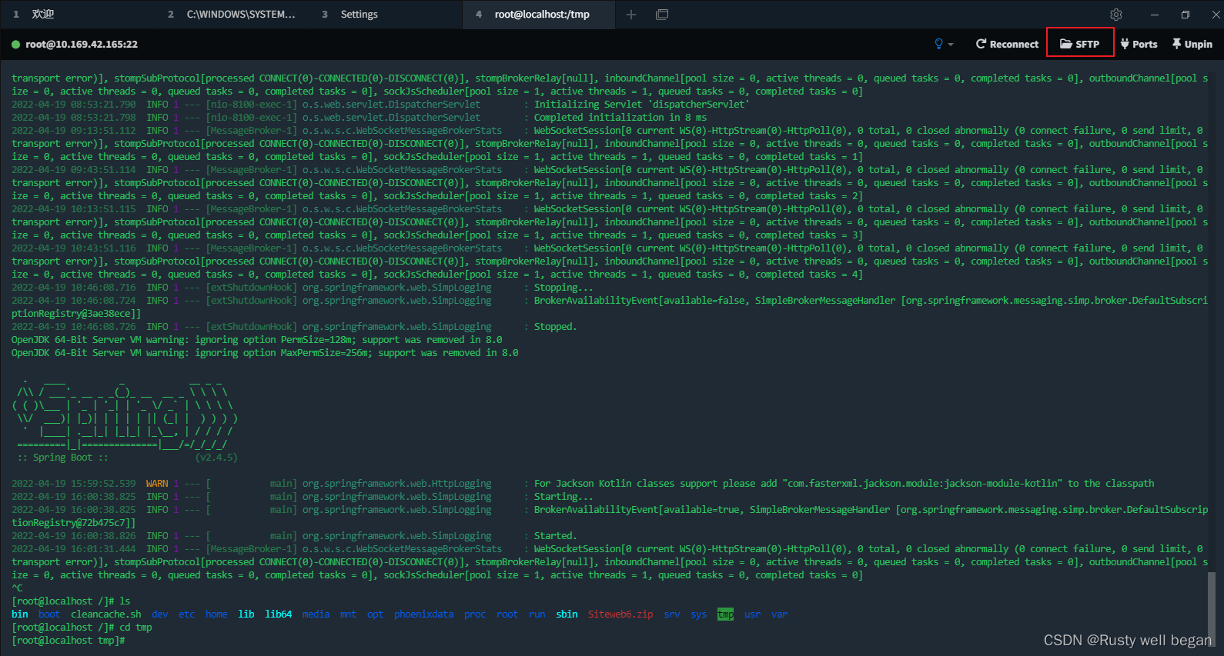Screen dimensions: 1224x656
Task: Click the lib64 directory name
Action: [x=279, y=614]
